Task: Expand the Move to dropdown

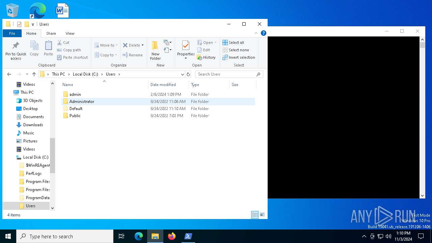Action: (x=116, y=45)
